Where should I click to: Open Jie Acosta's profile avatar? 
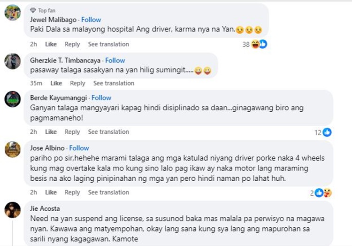click(12, 210)
